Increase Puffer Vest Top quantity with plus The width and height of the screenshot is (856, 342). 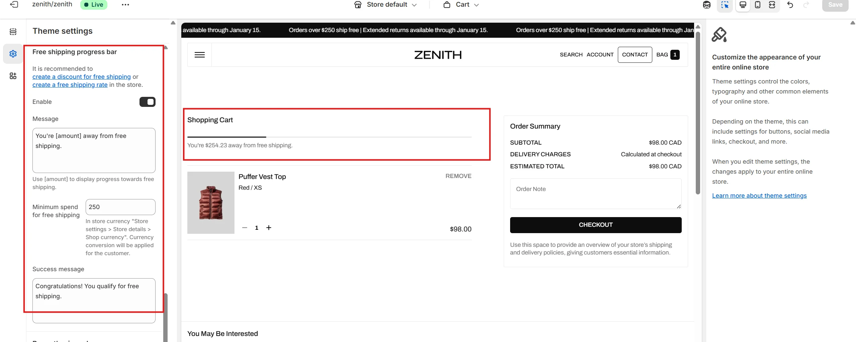tap(269, 228)
